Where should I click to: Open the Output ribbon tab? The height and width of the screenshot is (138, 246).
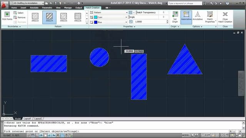[78, 8]
